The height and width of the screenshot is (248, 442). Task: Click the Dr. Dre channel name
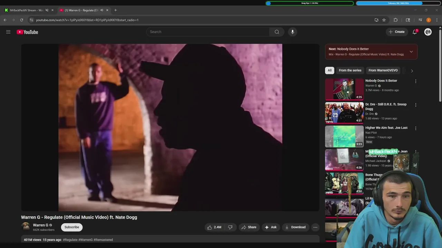[x=369, y=114]
